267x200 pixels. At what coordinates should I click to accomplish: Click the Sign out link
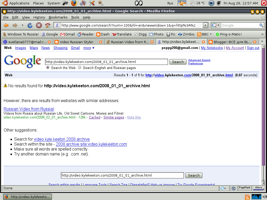tap(253, 48)
